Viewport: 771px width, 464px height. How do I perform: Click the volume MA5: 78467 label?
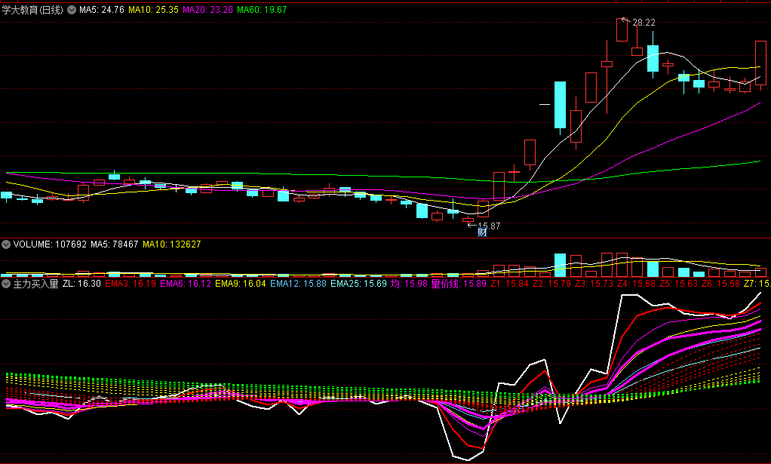pos(115,244)
